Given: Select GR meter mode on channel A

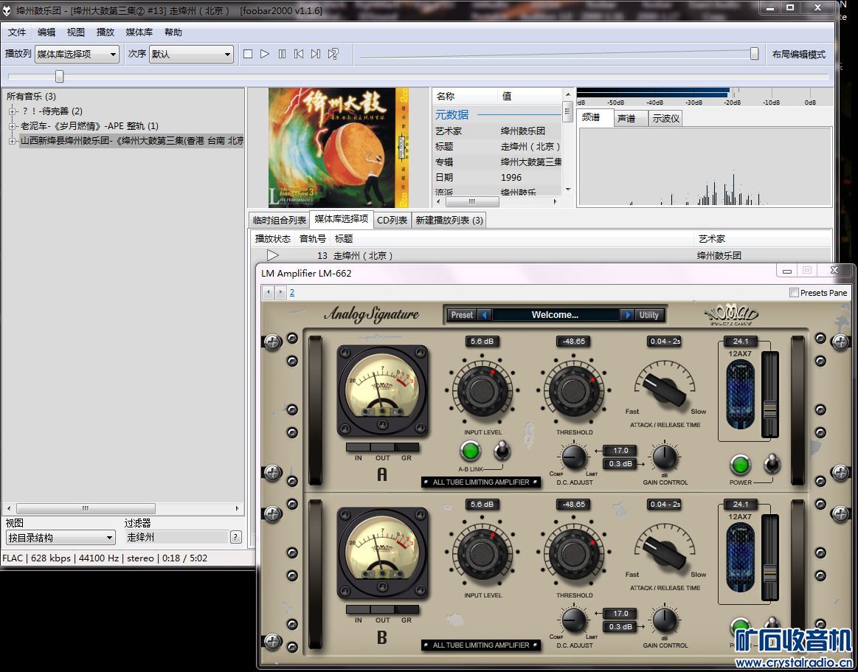Looking at the screenshot, I should [x=406, y=447].
